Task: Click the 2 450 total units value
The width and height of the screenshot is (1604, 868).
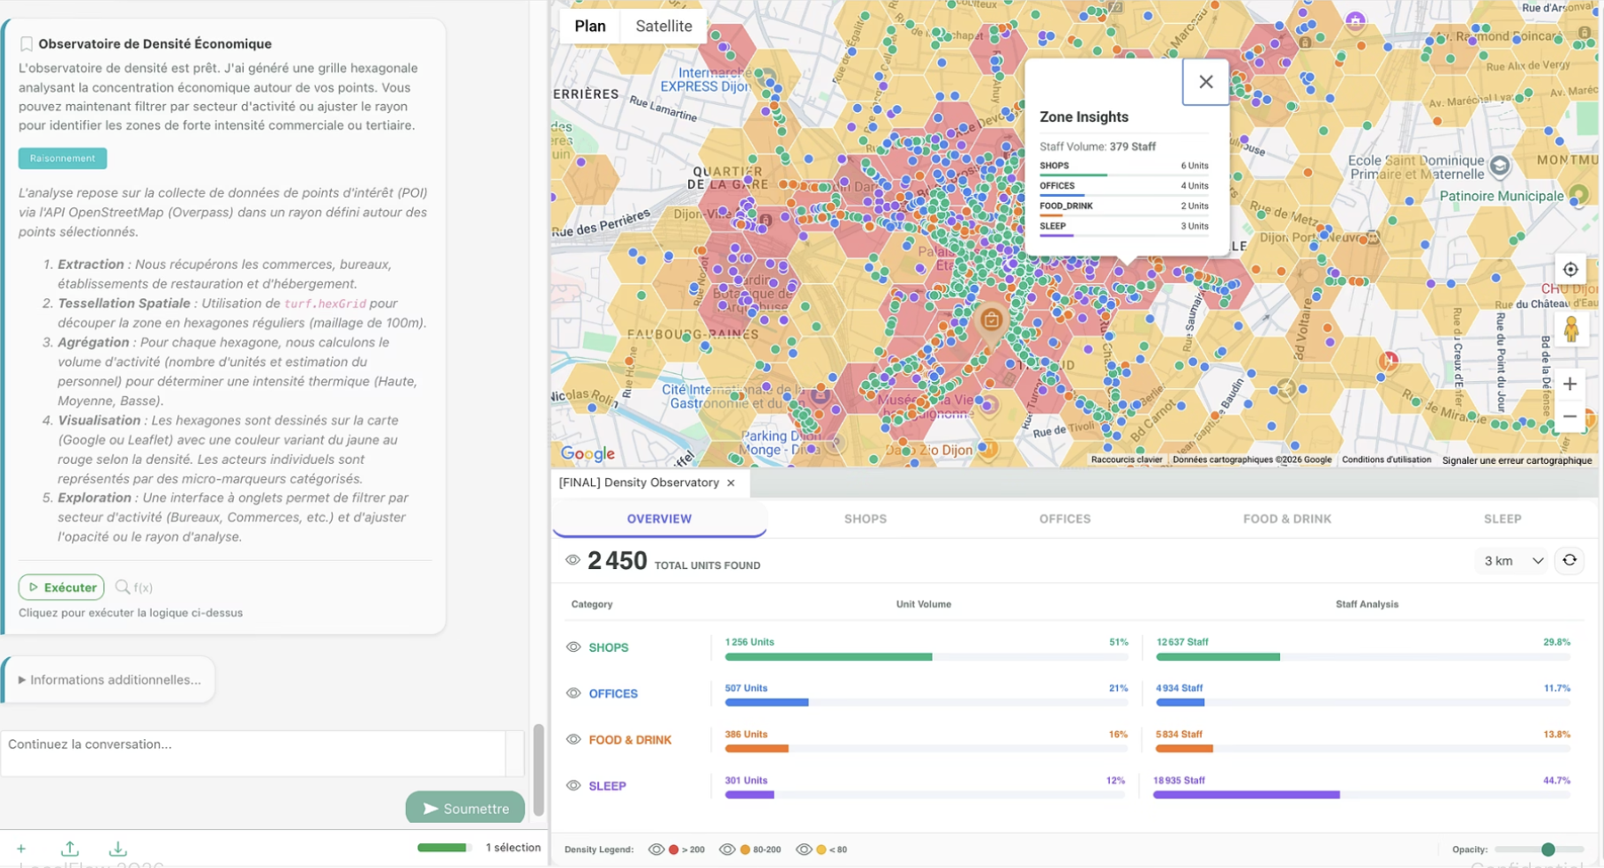Action: click(x=617, y=561)
